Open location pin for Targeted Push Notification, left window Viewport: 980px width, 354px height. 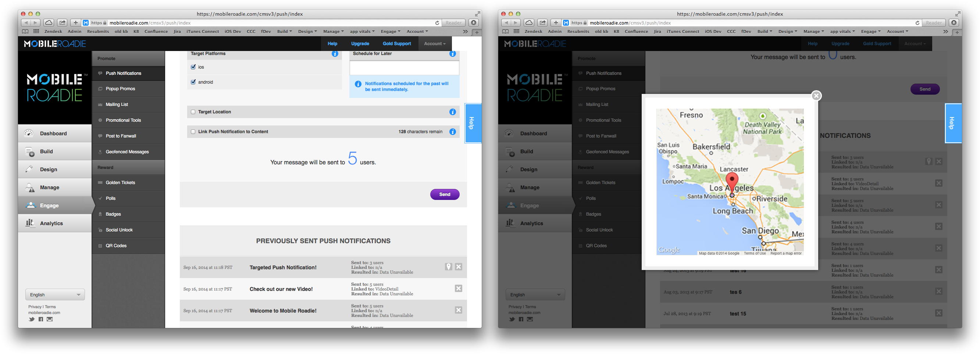click(449, 267)
